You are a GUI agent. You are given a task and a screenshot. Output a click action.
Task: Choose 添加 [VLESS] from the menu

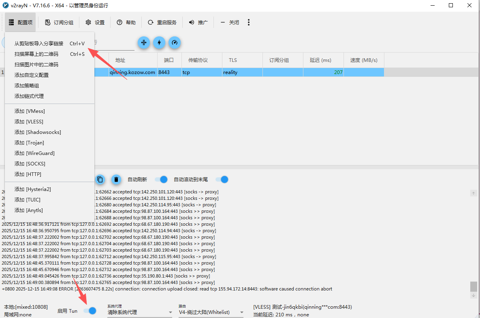(x=29, y=122)
